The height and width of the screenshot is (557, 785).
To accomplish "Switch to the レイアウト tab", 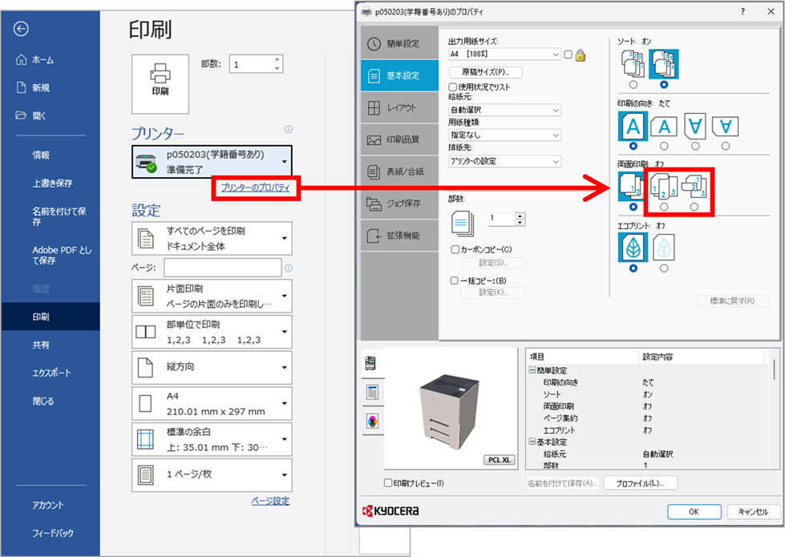I will 400,108.
